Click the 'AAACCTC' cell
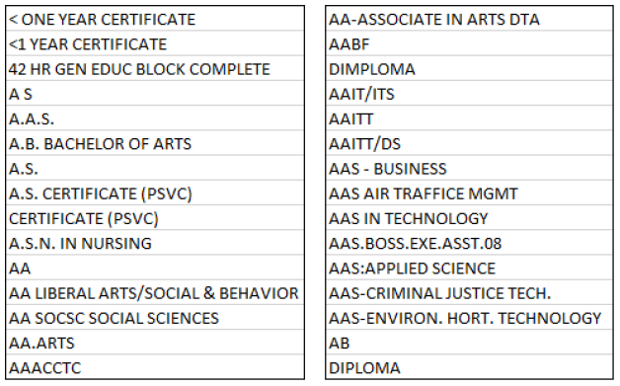 click(x=155, y=367)
